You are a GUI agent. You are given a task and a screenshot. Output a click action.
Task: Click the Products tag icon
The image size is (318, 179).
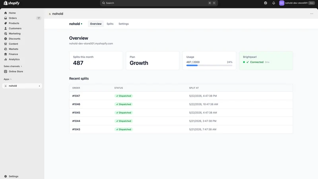(x=6, y=23)
